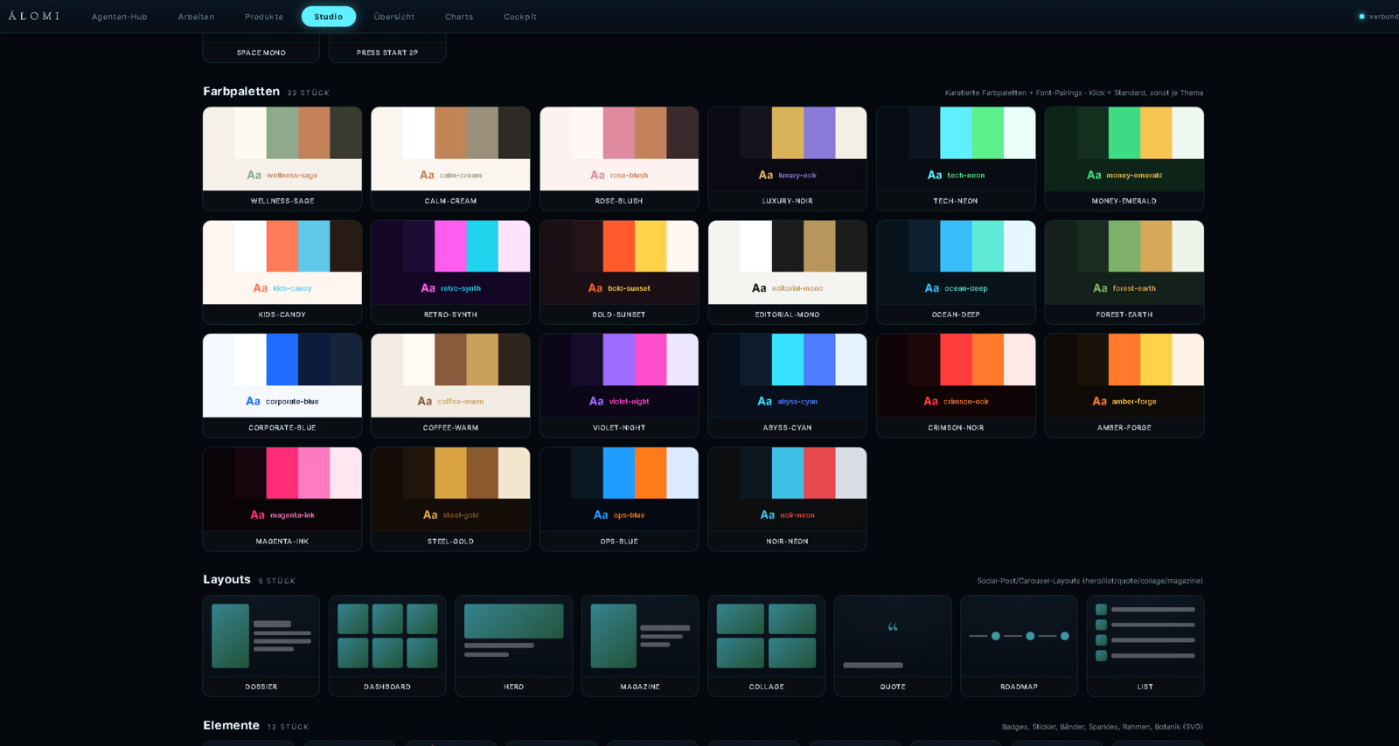Open the Cockpit tab

coord(520,17)
